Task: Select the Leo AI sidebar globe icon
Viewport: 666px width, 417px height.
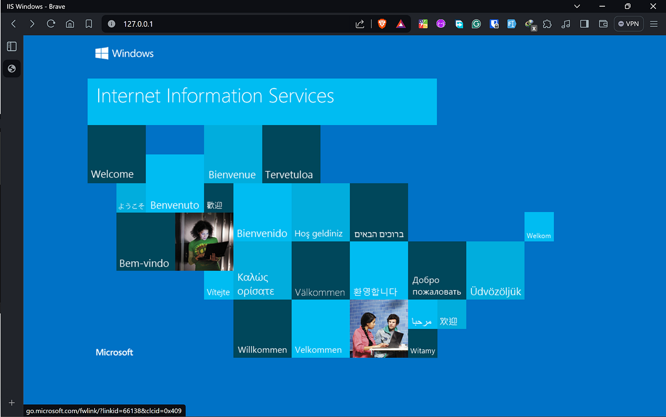Action: (x=12, y=68)
